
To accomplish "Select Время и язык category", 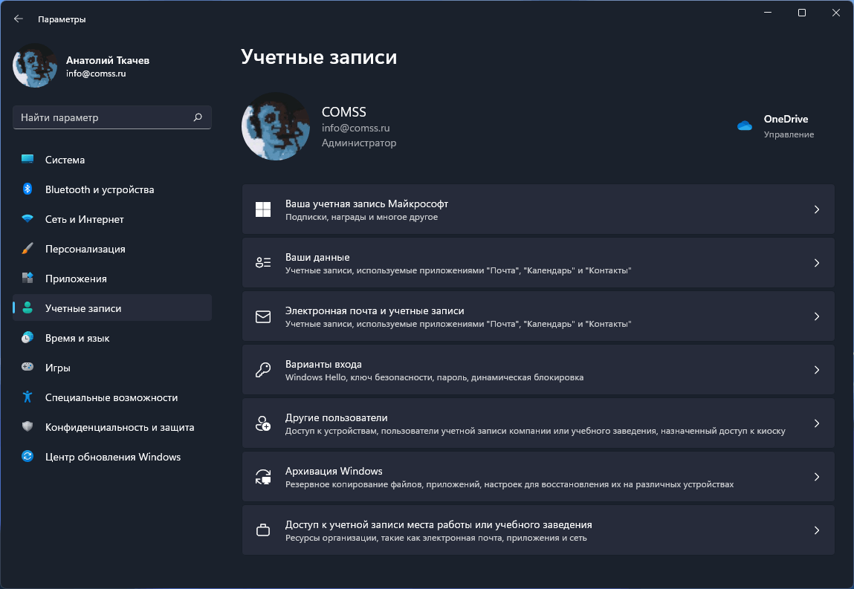I will click(x=112, y=338).
